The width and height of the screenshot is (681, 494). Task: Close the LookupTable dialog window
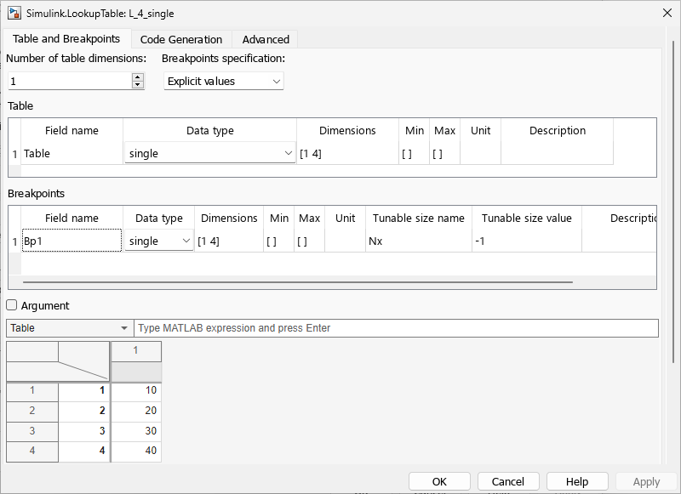pos(665,14)
